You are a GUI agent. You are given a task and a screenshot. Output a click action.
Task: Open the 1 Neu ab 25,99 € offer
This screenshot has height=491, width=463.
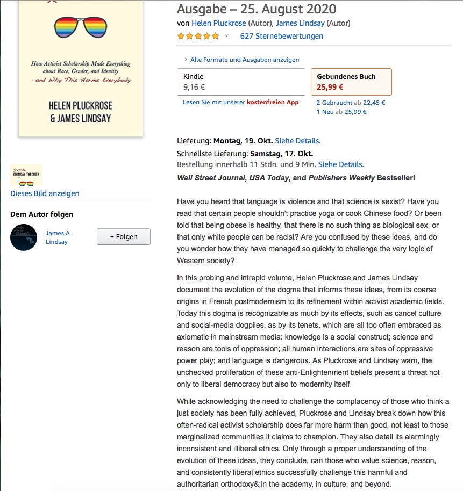[341, 112]
